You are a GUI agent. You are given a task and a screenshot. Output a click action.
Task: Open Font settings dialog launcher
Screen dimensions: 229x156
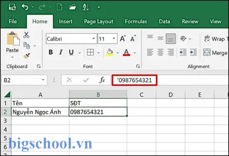(138, 67)
